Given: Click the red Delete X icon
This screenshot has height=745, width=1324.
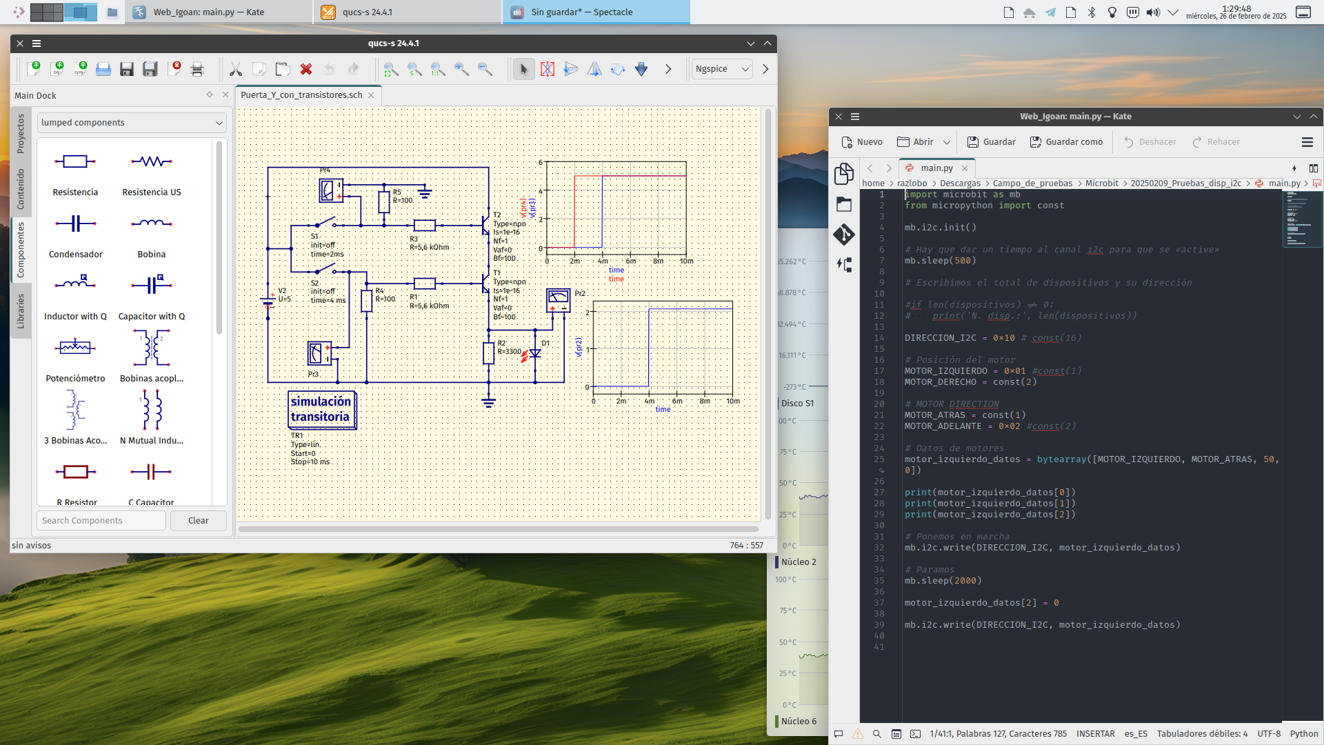Looking at the screenshot, I should (x=306, y=69).
